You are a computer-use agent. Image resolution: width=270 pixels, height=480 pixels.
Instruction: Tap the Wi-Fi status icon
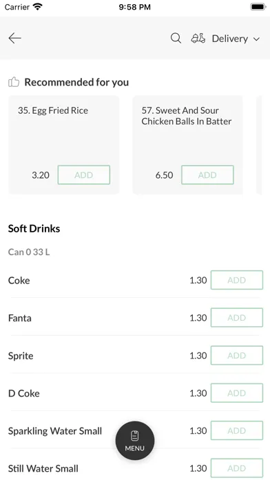click(38, 7)
